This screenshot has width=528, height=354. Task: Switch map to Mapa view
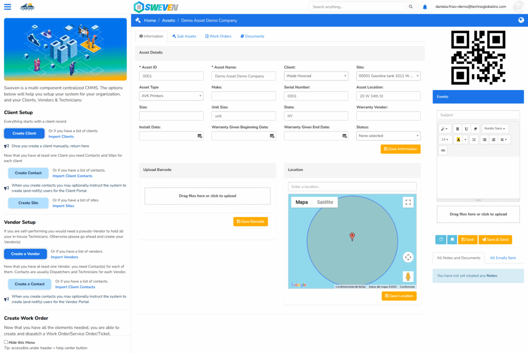pos(302,202)
